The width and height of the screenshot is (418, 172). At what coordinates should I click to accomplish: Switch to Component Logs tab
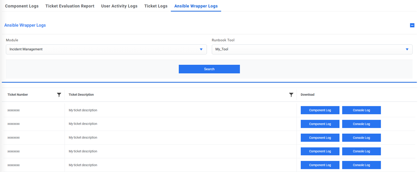[22, 6]
